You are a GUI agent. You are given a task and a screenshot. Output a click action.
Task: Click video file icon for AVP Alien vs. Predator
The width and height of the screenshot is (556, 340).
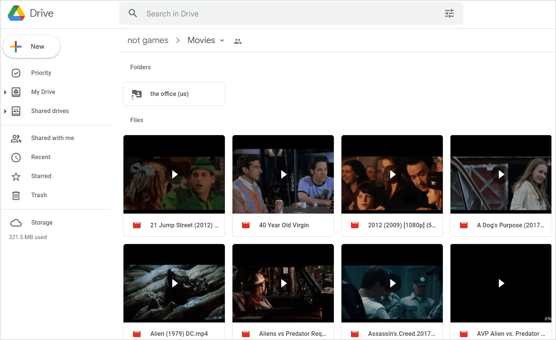tap(464, 334)
